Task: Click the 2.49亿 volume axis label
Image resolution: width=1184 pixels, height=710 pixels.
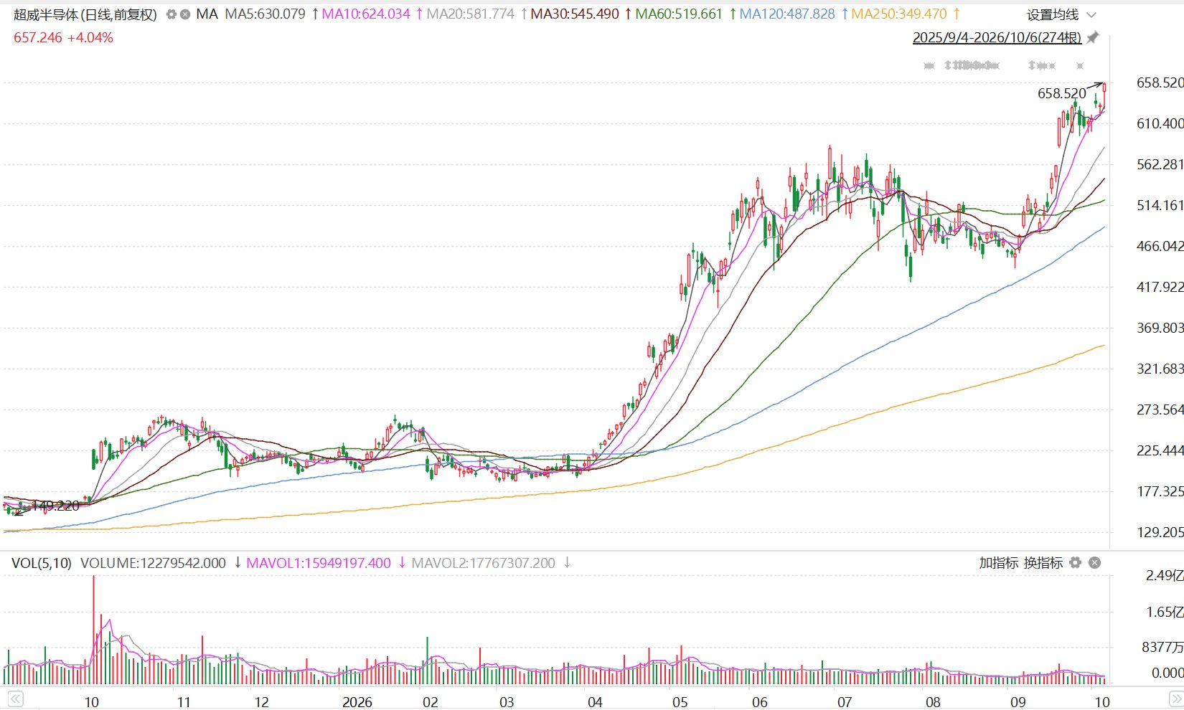Action: [1165, 575]
